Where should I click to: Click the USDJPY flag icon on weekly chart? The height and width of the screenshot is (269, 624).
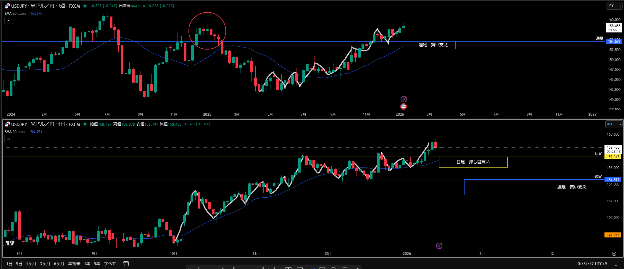[x=7, y=6]
